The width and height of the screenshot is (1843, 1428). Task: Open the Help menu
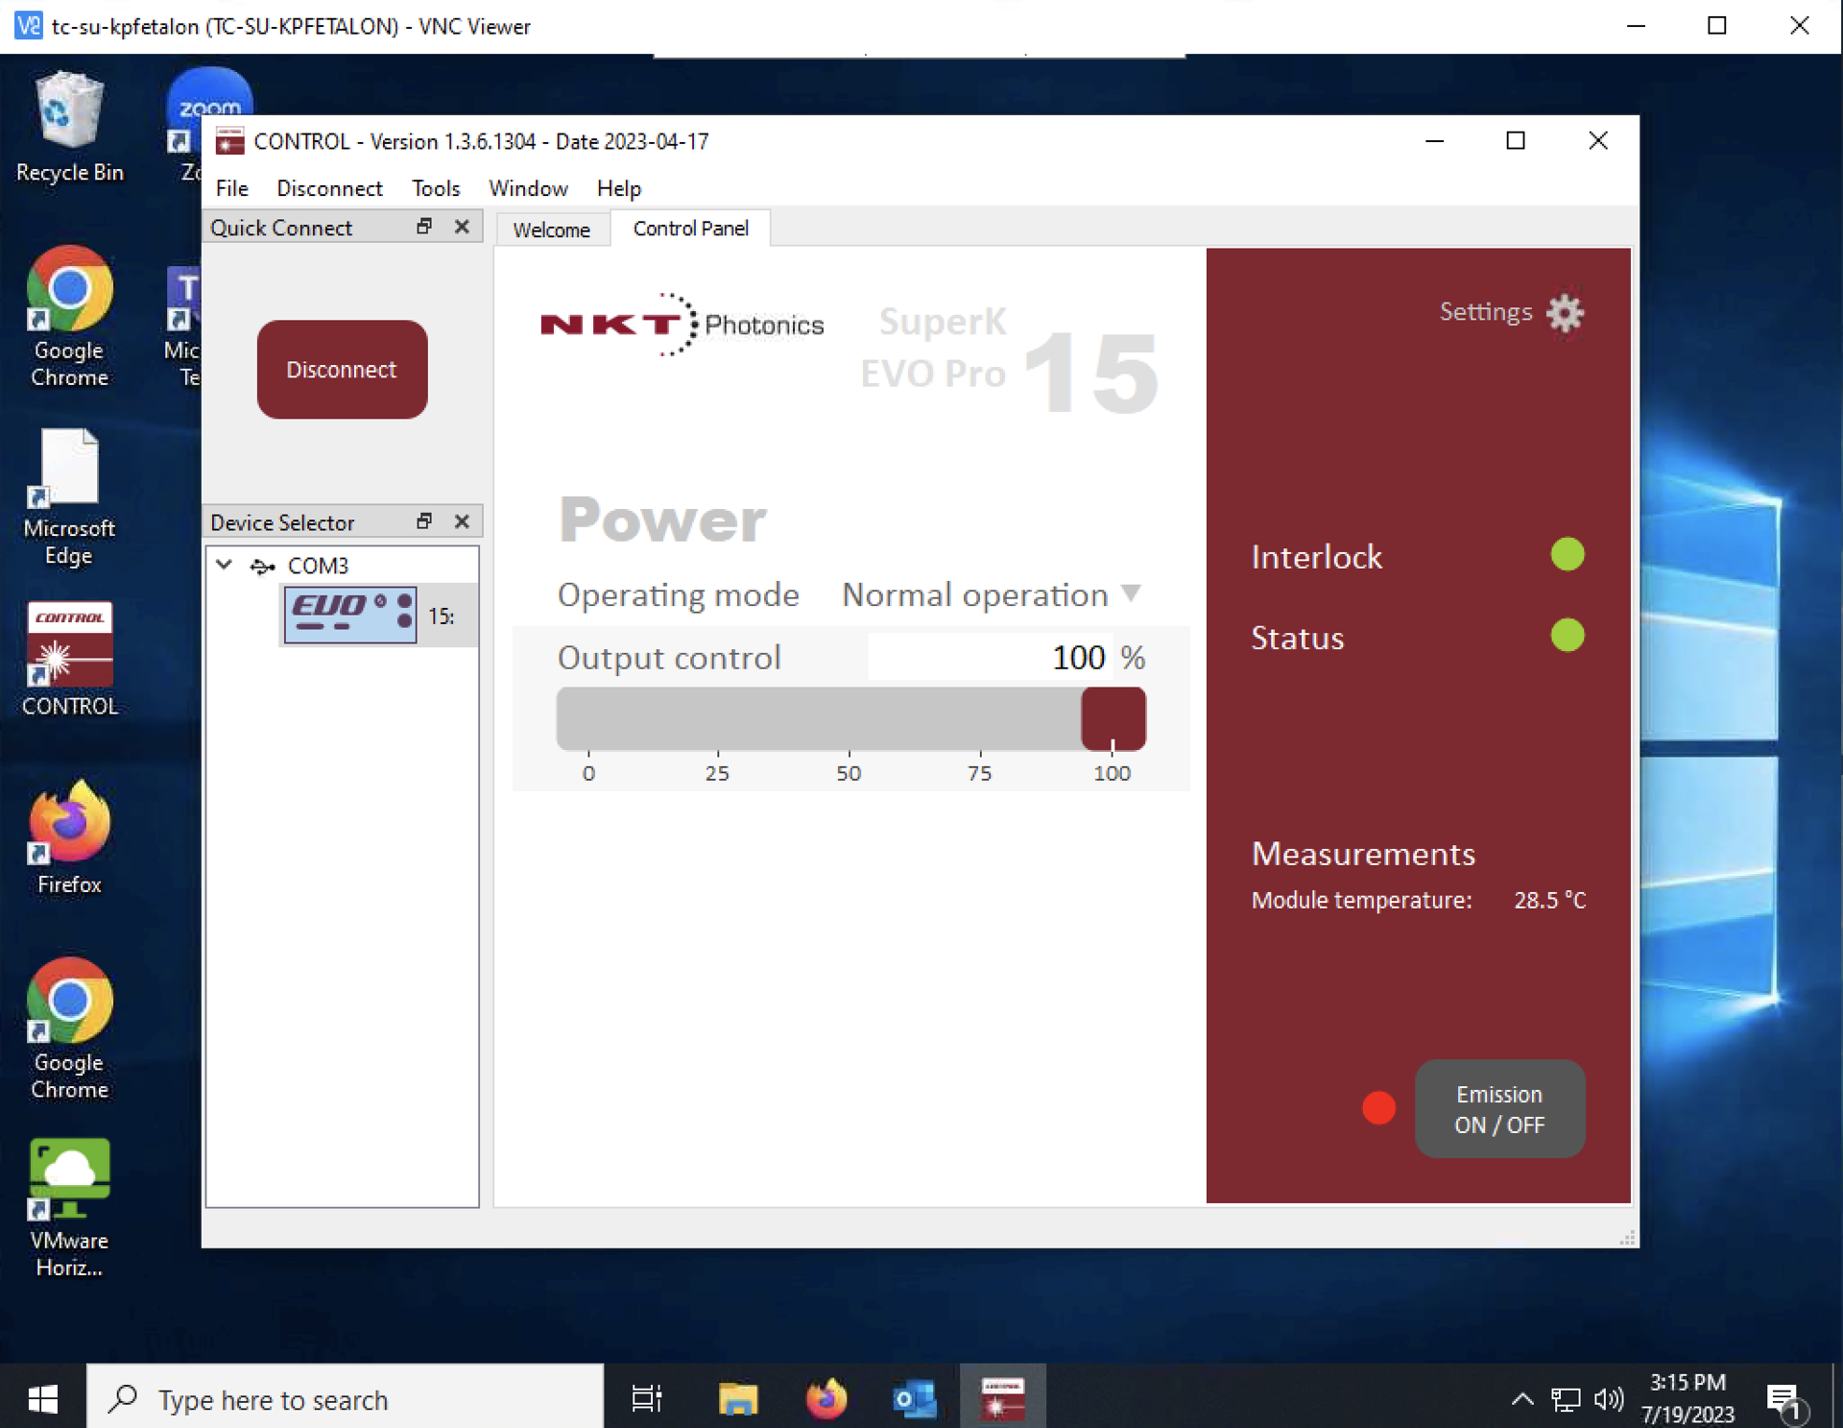coord(618,188)
